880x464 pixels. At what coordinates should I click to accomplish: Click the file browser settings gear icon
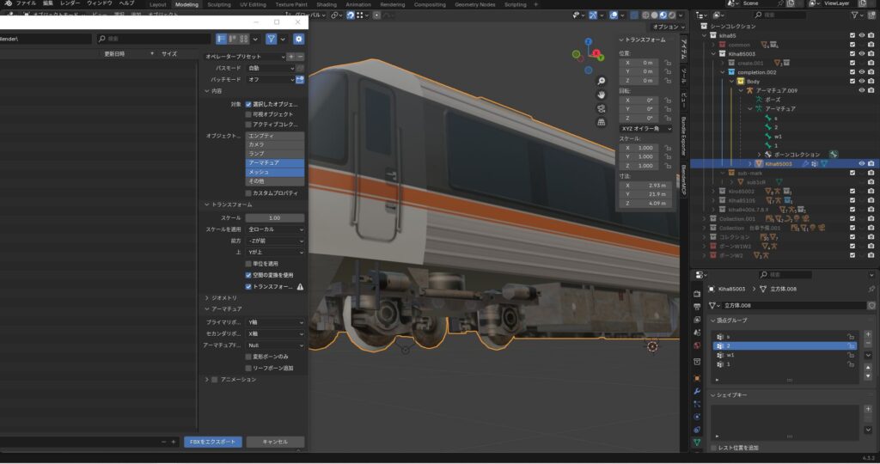pos(298,39)
